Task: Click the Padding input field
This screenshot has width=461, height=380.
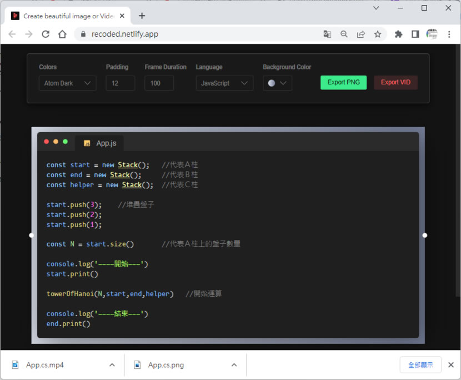Action: (x=120, y=83)
